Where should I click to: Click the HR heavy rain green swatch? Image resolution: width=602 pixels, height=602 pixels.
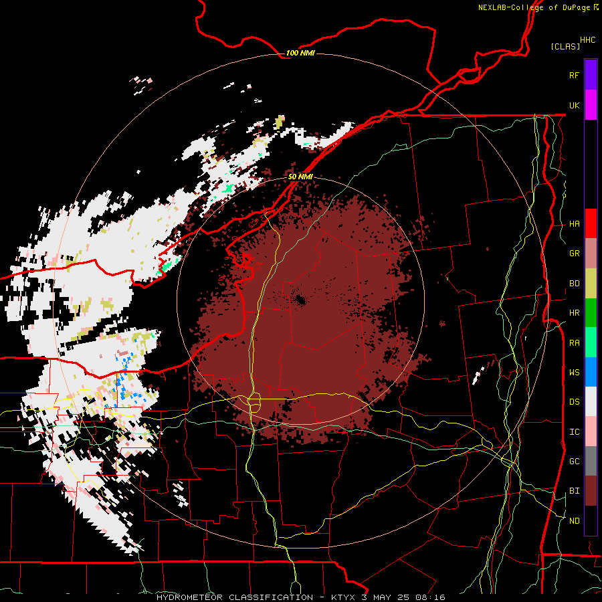point(591,313)
